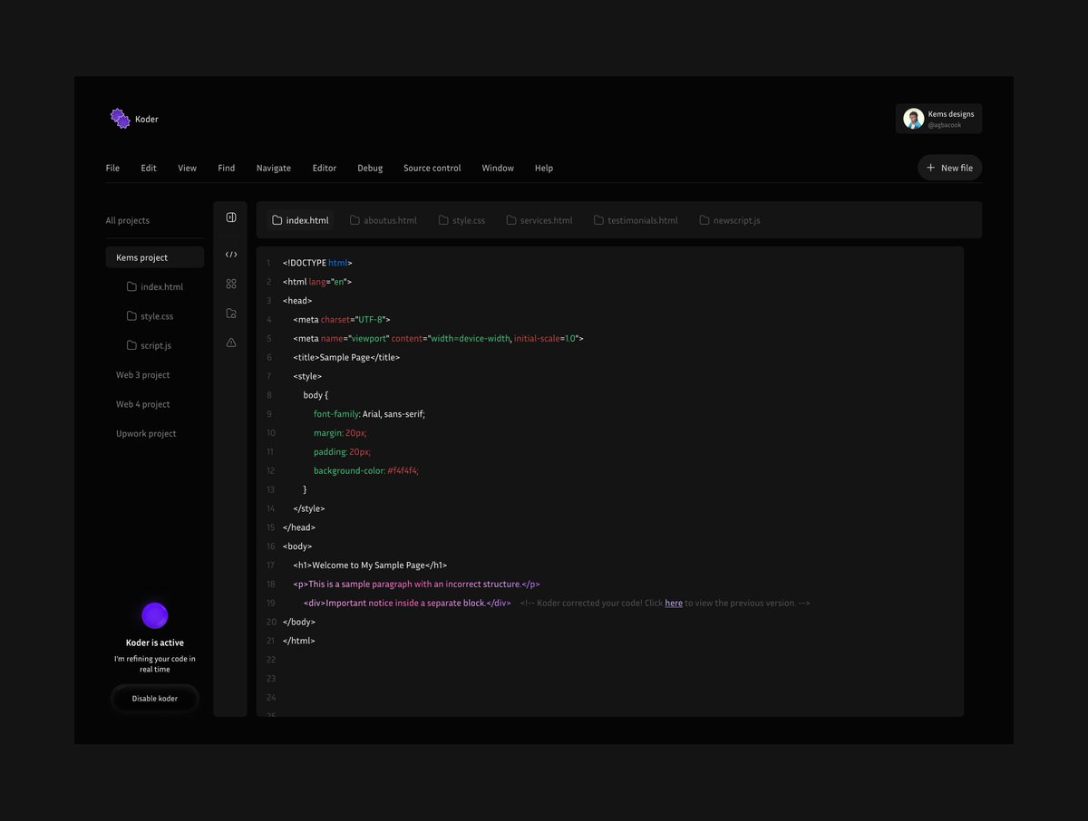Select the code view icon

coord(230,255)
